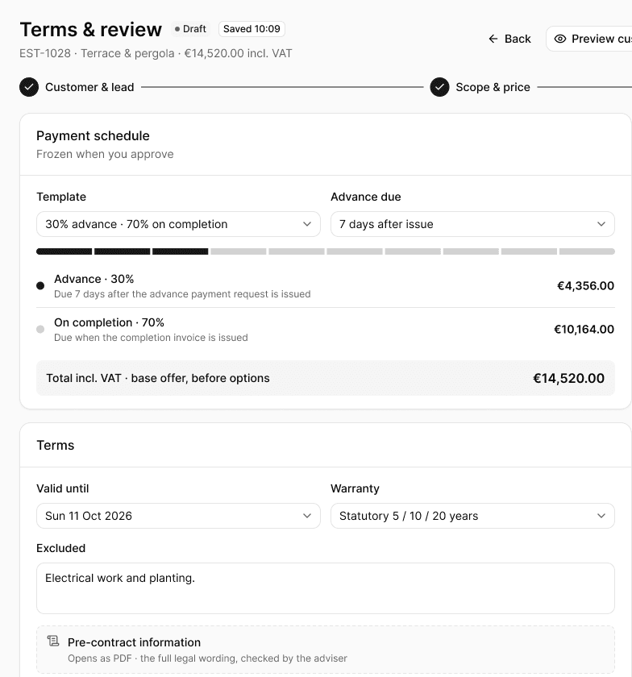The height and width of the screenshot is (677, 632).
Task: Click the On completion · 70% label
Action: pos(109,322)
